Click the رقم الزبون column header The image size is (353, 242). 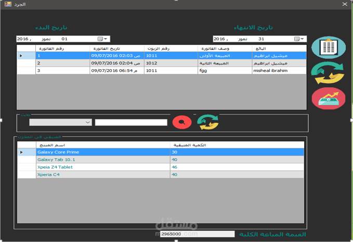pos(171,48)
